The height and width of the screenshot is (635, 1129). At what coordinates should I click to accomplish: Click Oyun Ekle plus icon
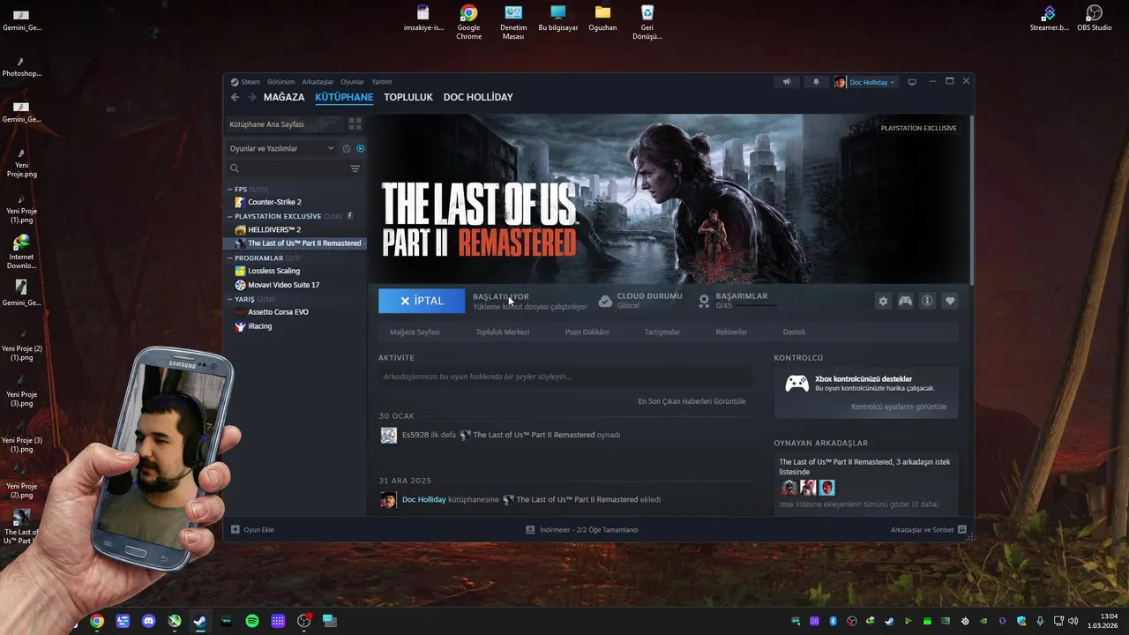[x=236, y=530]
